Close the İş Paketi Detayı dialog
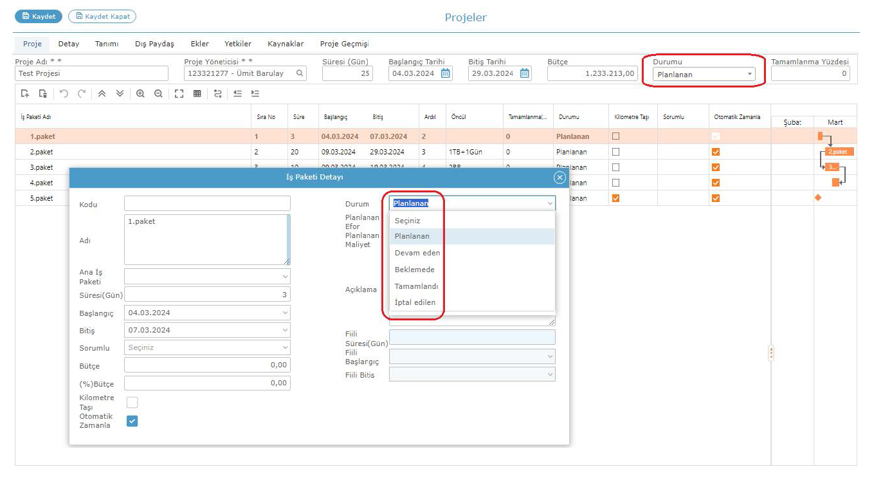 pos(560,178)
